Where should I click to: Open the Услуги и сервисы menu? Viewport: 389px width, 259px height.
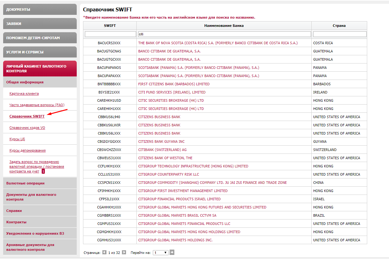(x=40, y=52)
